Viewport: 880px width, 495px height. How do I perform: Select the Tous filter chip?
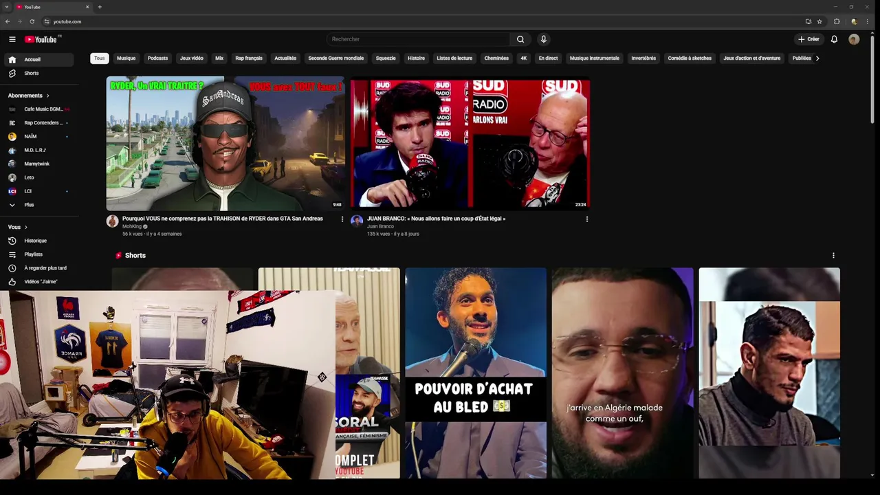(100, 58)
